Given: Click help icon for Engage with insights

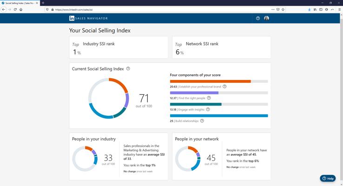Looking at the screenshot, I should 208,109.
